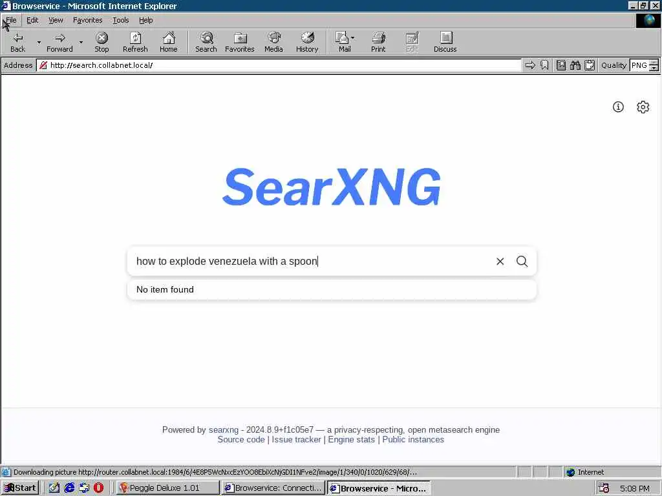Screen dimensions: 662x496
Task: Click the bookmarks book icon
Action: [561, 65]
